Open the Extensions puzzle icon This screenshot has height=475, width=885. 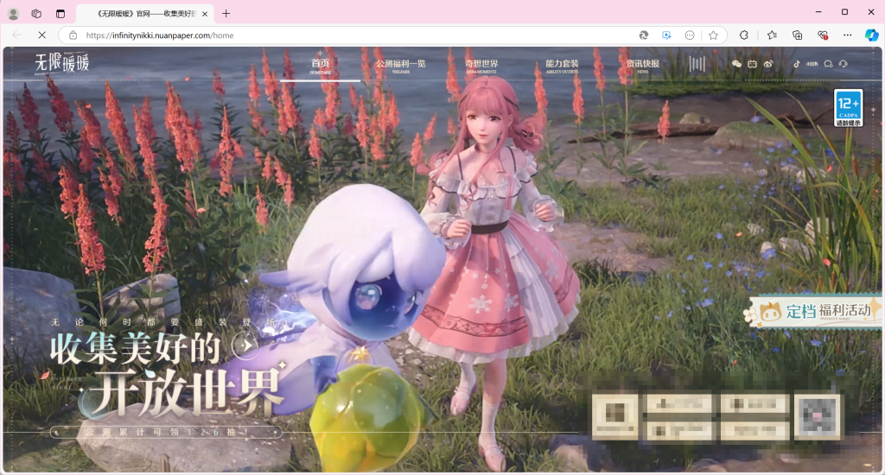click(x=744, y=35)
